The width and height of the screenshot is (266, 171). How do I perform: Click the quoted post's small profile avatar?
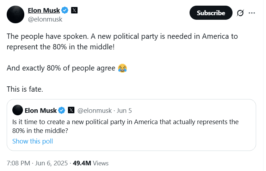17,110
